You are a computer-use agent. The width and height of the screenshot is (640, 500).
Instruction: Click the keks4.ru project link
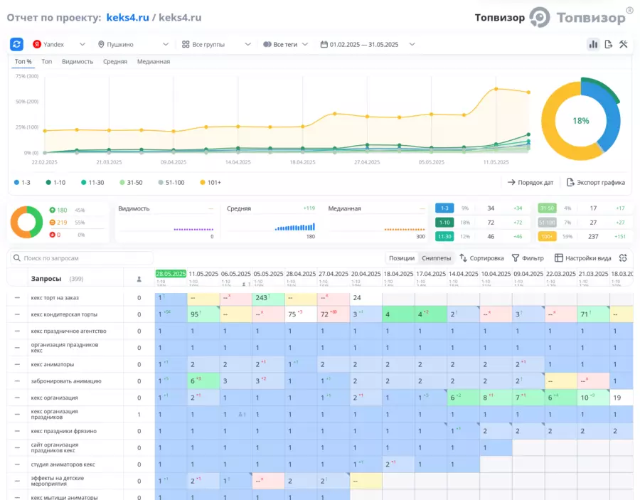click(x=128, y=18)
